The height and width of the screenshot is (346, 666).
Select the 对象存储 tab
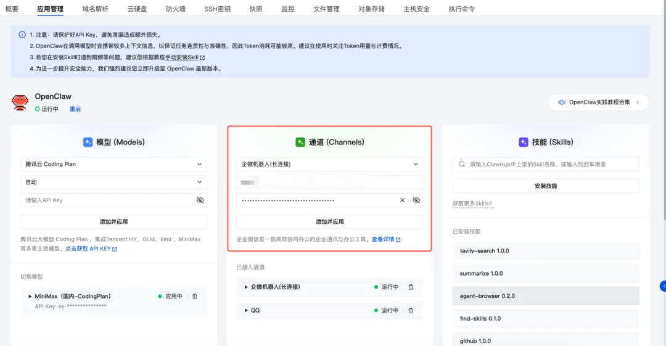coord(371,9)
